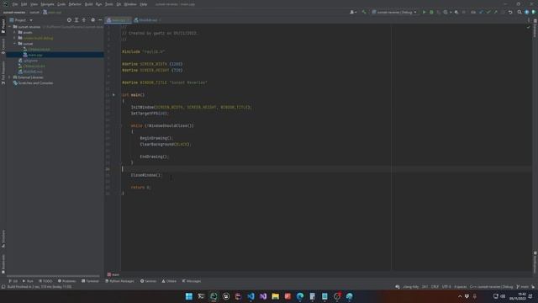Click the run gutter arrow beside main()

(114, 95)
